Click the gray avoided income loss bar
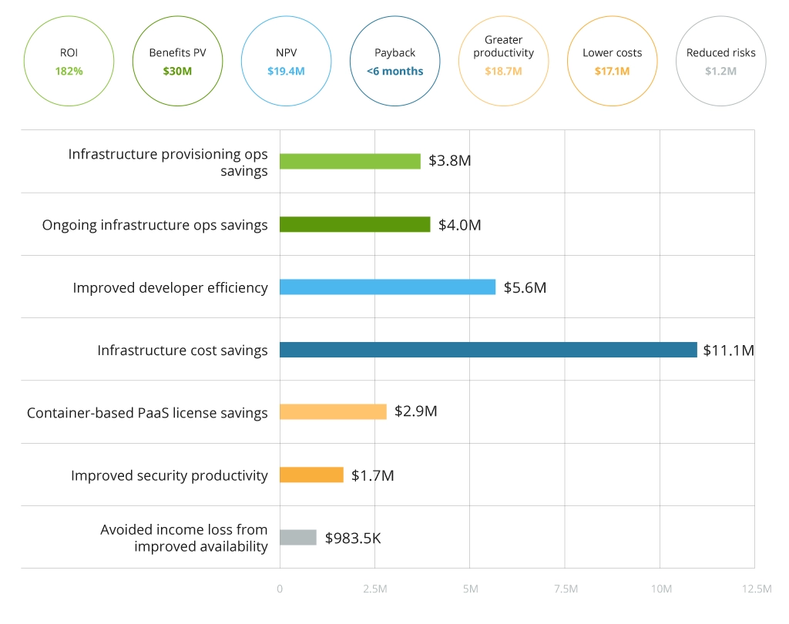The height and width of the screenshot is (624, 789). pos(298,538)
